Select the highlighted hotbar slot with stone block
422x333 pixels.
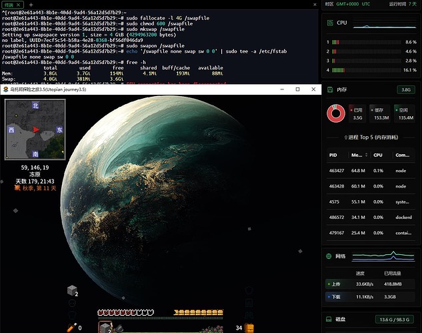[x=105, y=328]
